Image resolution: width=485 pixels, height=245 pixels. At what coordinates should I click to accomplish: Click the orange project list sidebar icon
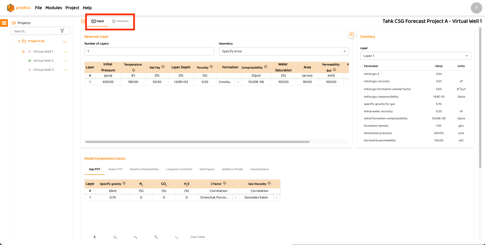click(4, 23)
